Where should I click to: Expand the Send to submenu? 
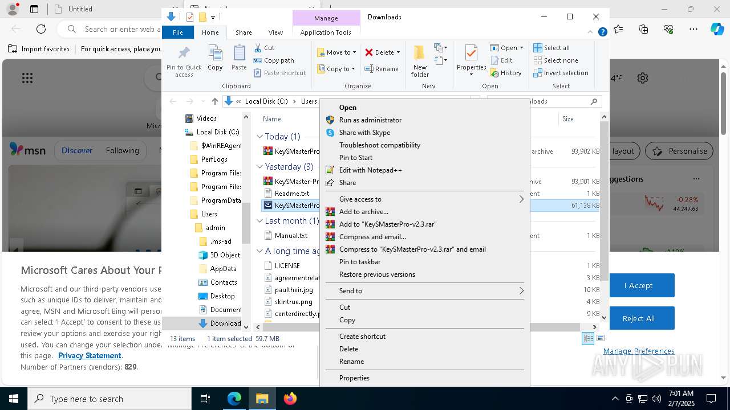pyautogui.click(x=424, y=291)
